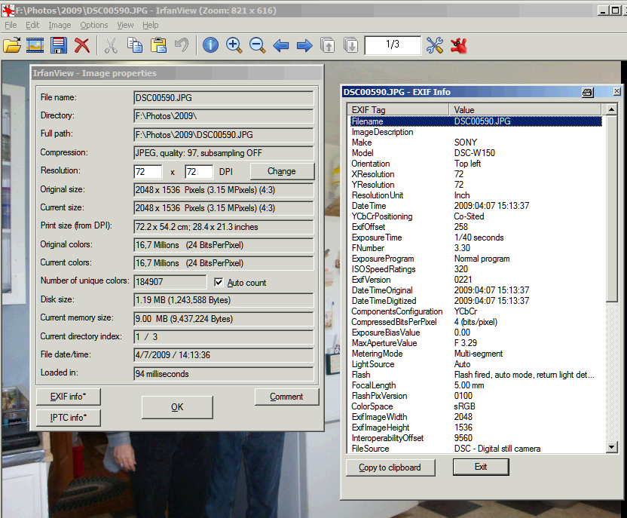Open the Options menu
Viewport: 627px width, 518px height.
point(94,25)
